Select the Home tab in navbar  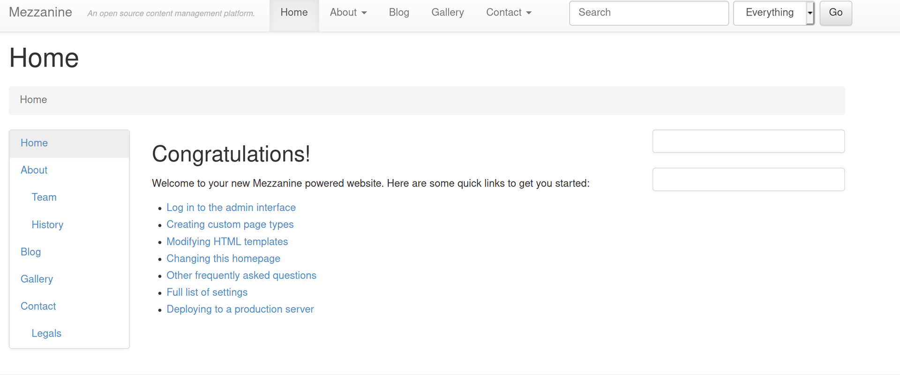click(294, 13)
